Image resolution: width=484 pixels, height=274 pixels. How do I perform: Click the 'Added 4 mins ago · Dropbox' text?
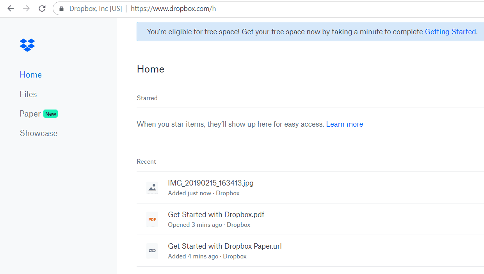pyautogui.click(x=207, y=256)
